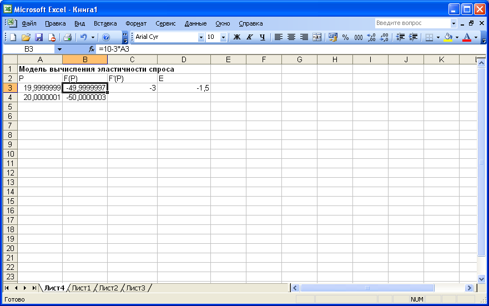
Task: Apply the yellow fill color bucket
Action: (448, 37)
